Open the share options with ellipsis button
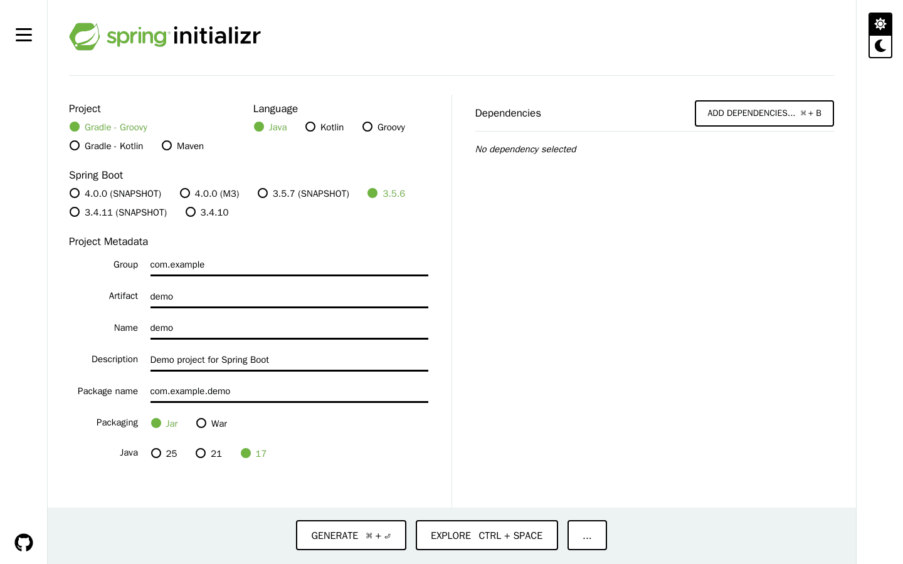903x564 pixels. tap(587, 535)
